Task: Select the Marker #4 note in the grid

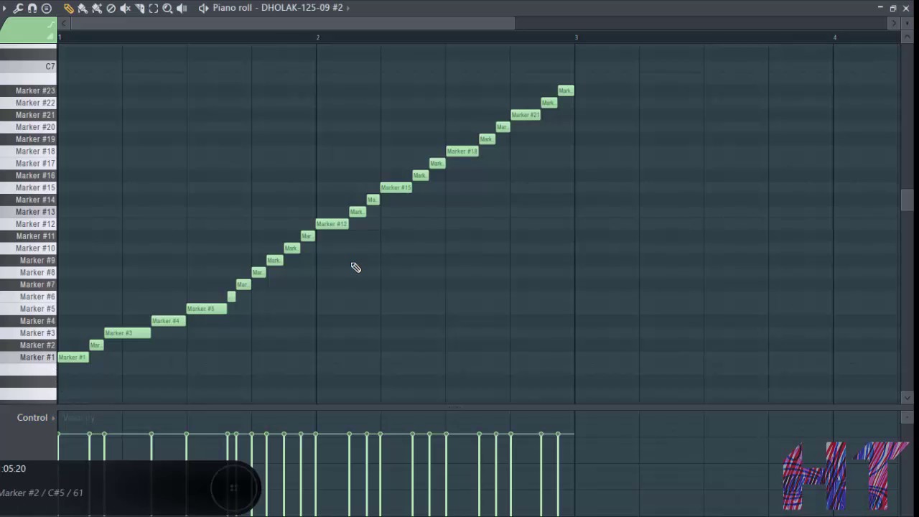Action: pos(168,321)
